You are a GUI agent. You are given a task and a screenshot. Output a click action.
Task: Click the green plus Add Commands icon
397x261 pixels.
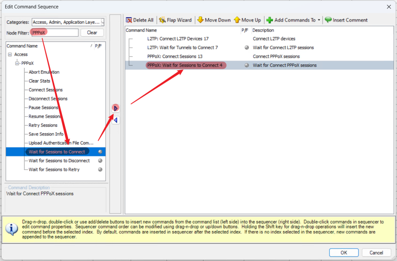pos(269,20)
